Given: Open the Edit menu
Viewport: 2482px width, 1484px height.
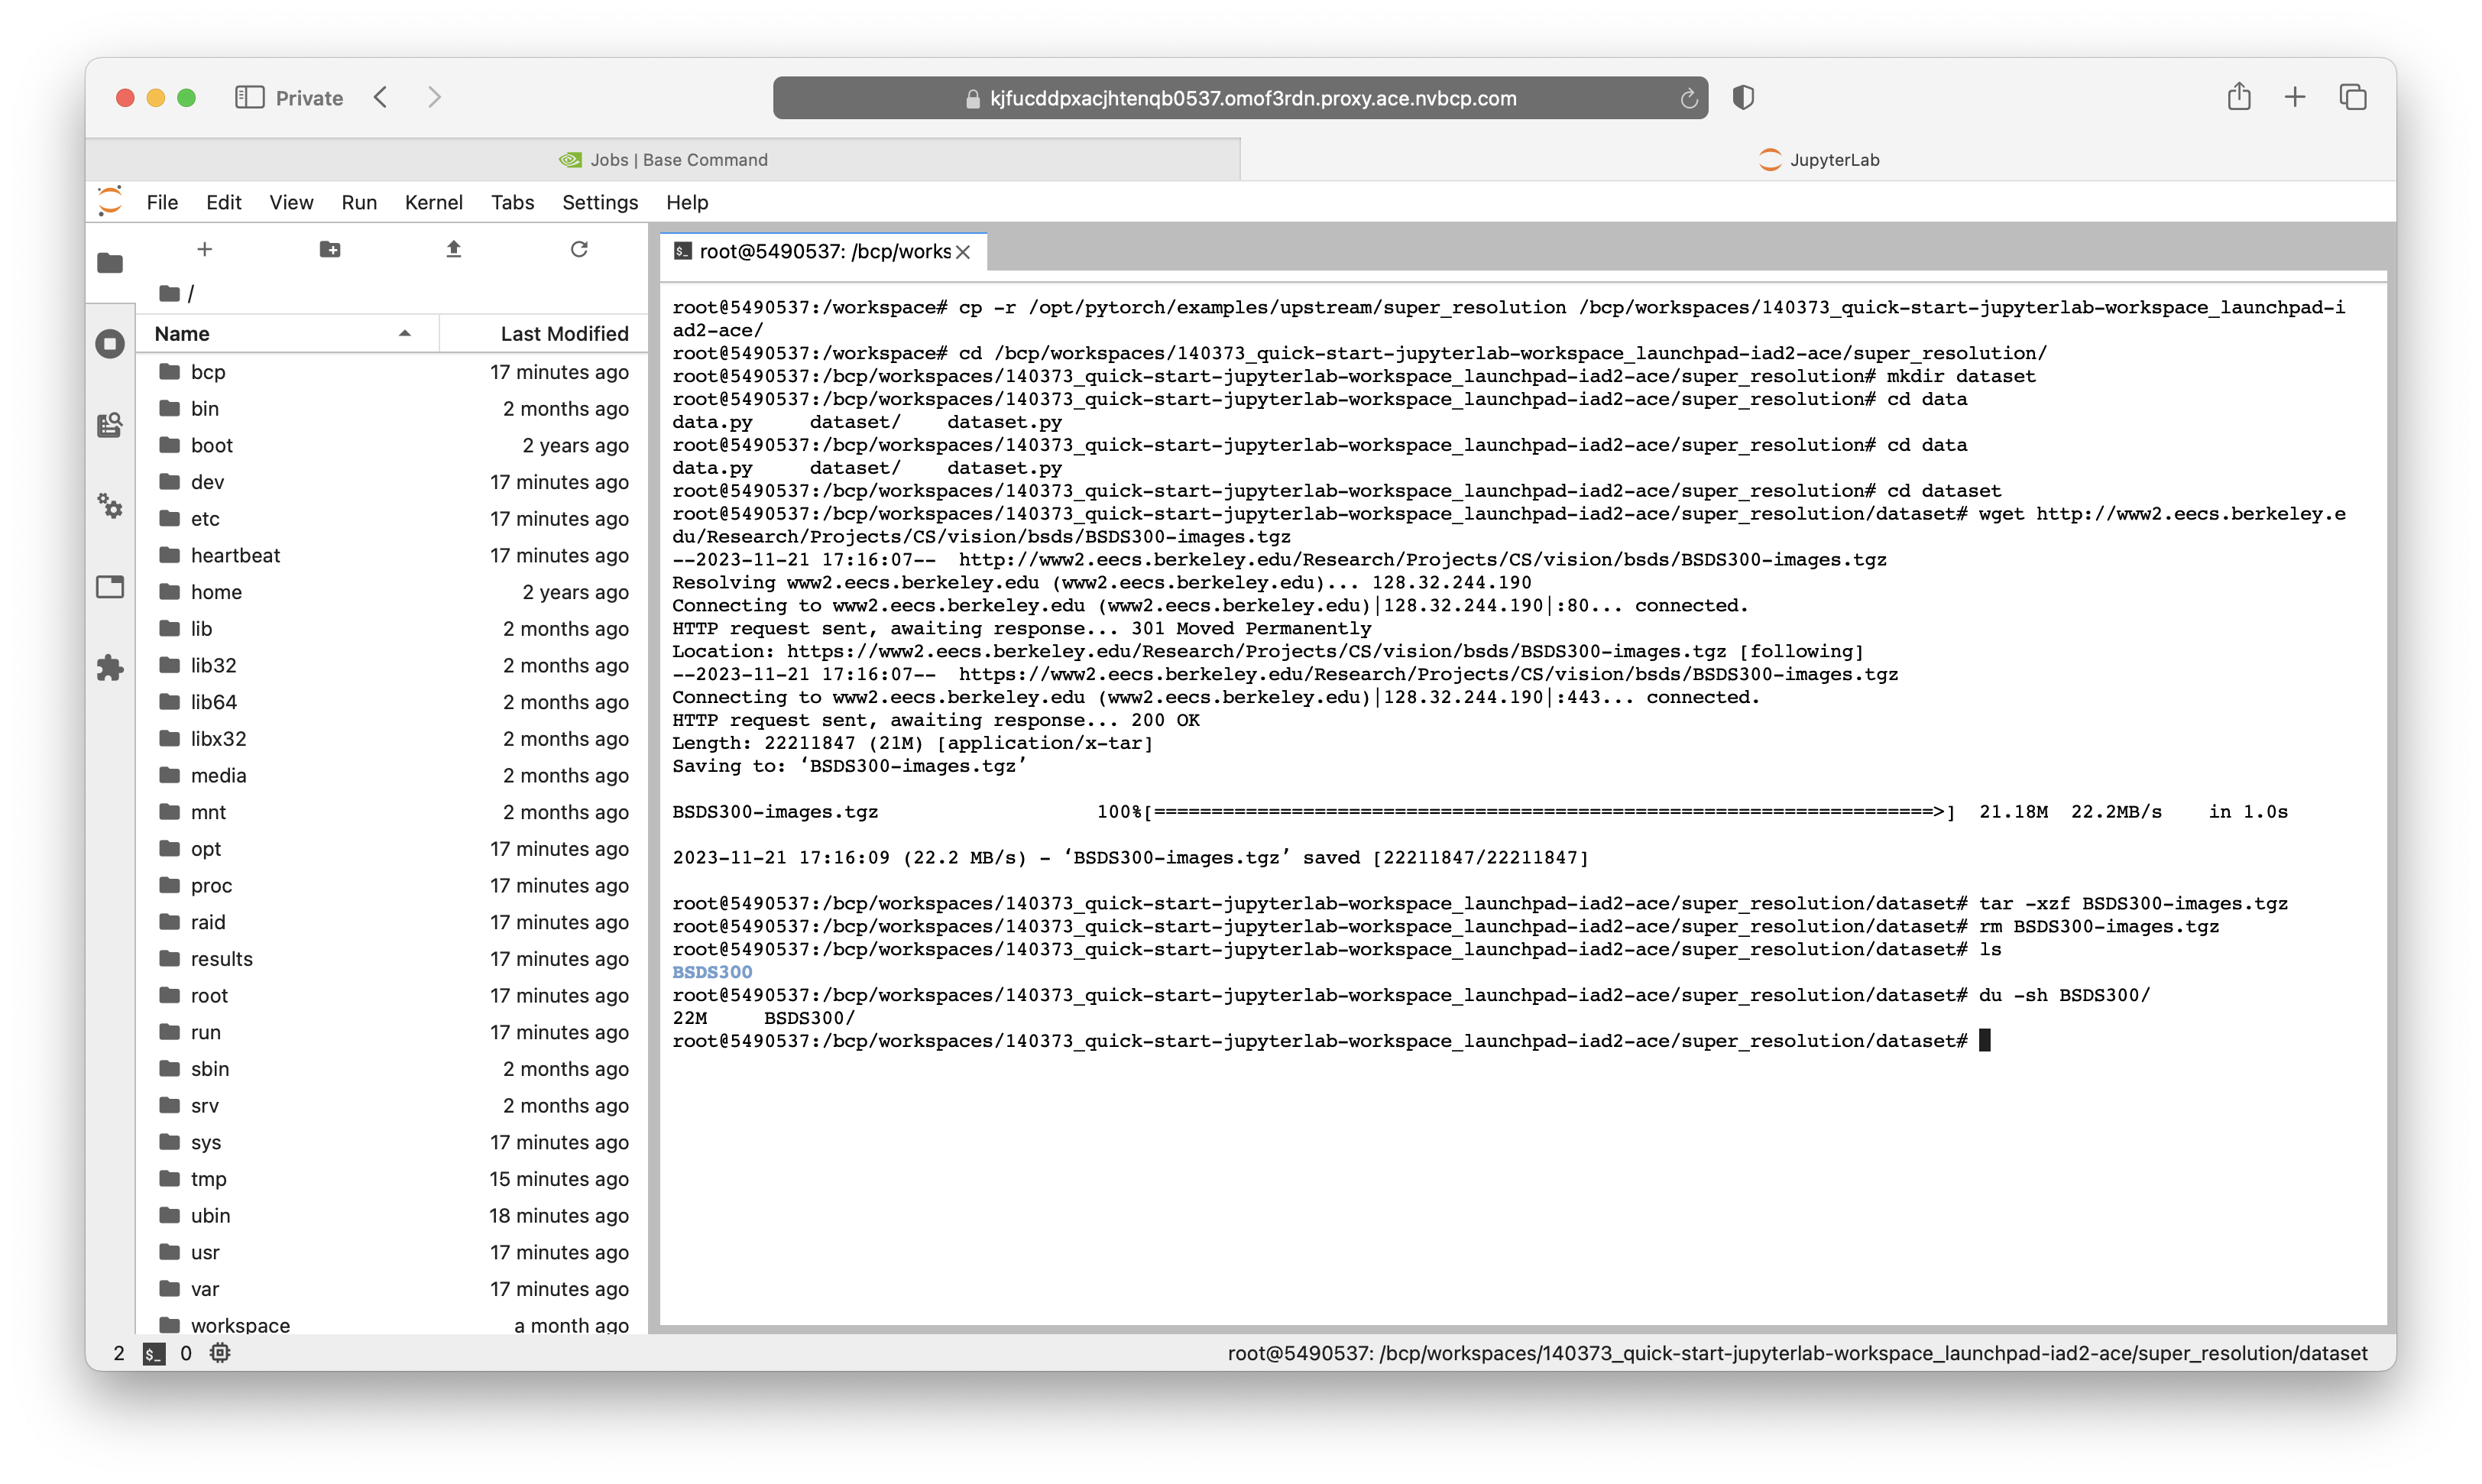Looking at the screenshot, I should [224, 202].
